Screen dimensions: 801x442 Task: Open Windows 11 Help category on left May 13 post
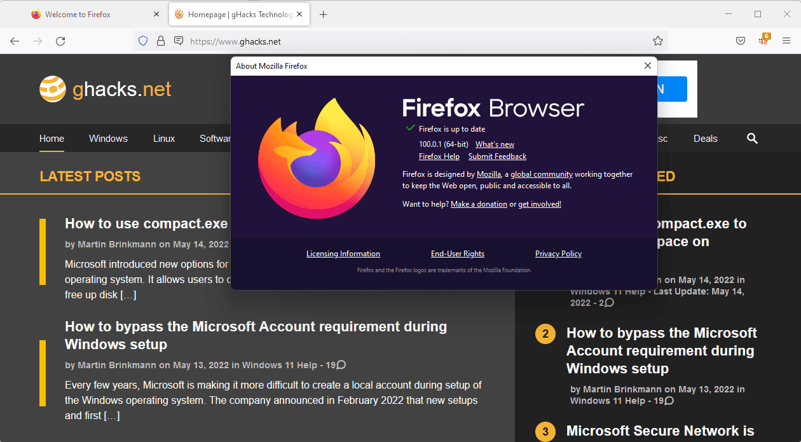tap(279, 365)
